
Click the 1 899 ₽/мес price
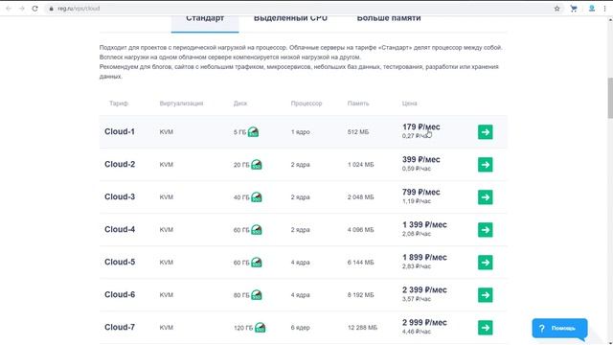click(x=424, y=258)
